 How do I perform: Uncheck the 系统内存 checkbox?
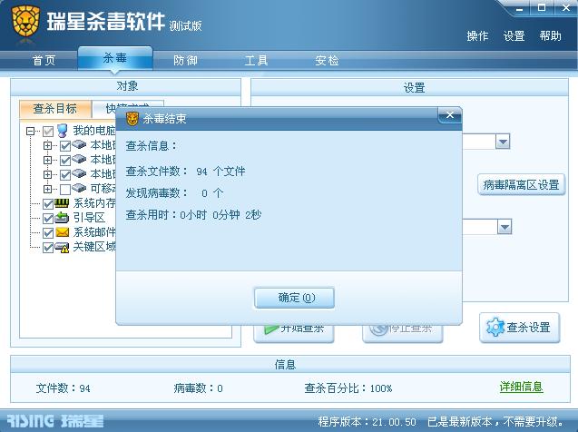click(48, 204)
